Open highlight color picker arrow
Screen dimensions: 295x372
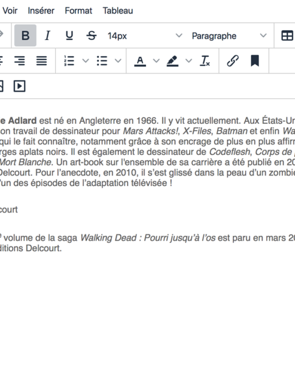[x=188, y=61]
